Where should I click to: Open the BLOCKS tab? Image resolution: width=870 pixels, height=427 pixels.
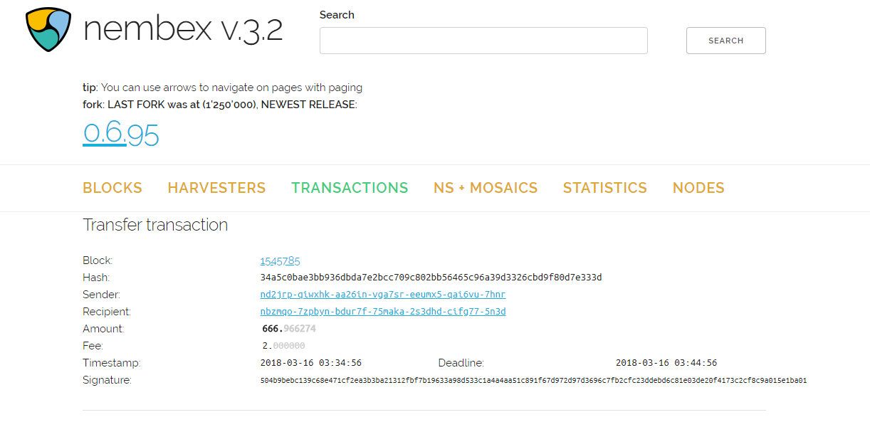point(112,188)
